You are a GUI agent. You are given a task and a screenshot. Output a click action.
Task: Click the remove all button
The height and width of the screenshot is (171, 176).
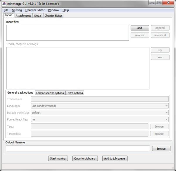tap(160, 35)
